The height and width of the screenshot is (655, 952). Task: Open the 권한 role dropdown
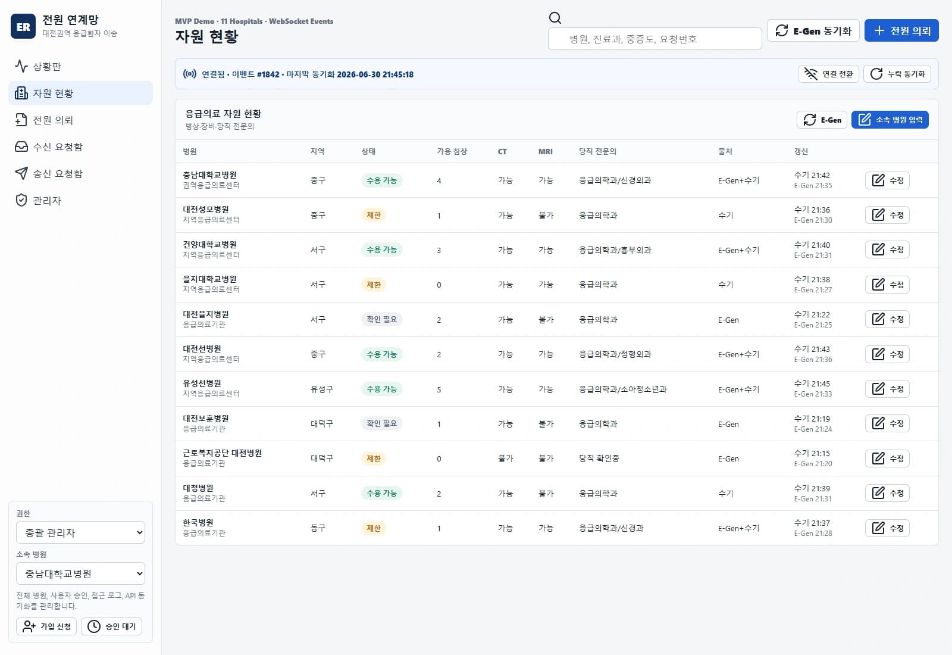[80, 532]
